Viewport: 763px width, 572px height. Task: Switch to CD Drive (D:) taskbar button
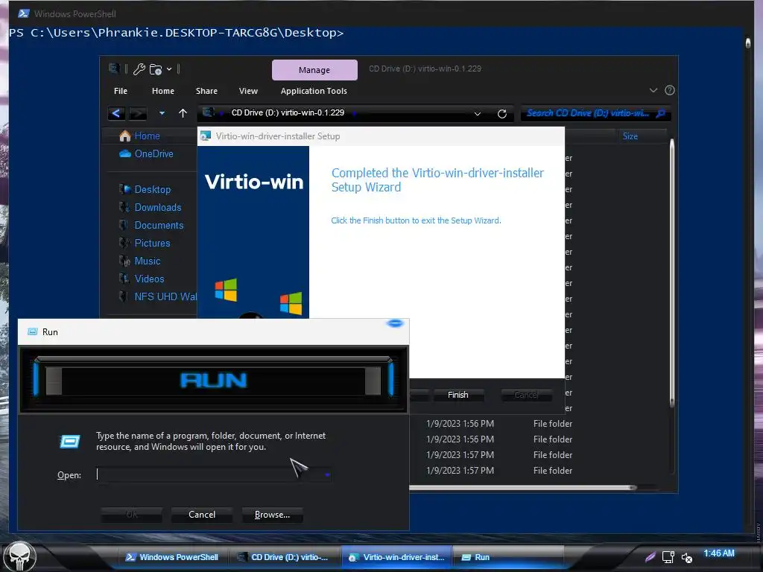pos(282,557)
